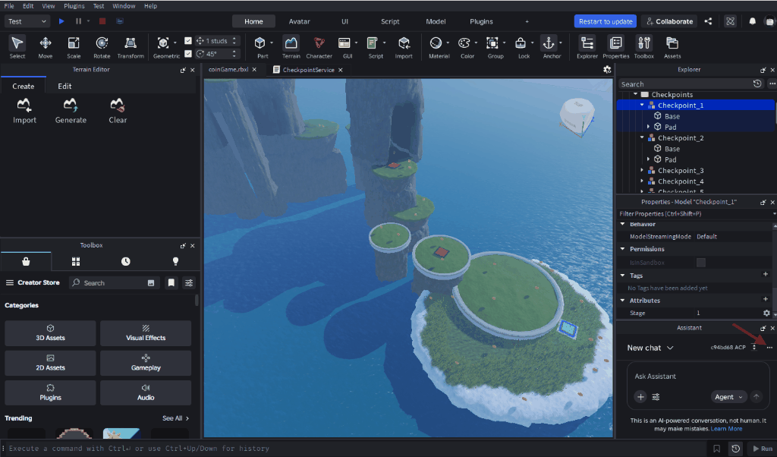Click the Clear icon in Terrain Editor
The height and width of the screenshot is (457, 777).
[x=118, y=111]
